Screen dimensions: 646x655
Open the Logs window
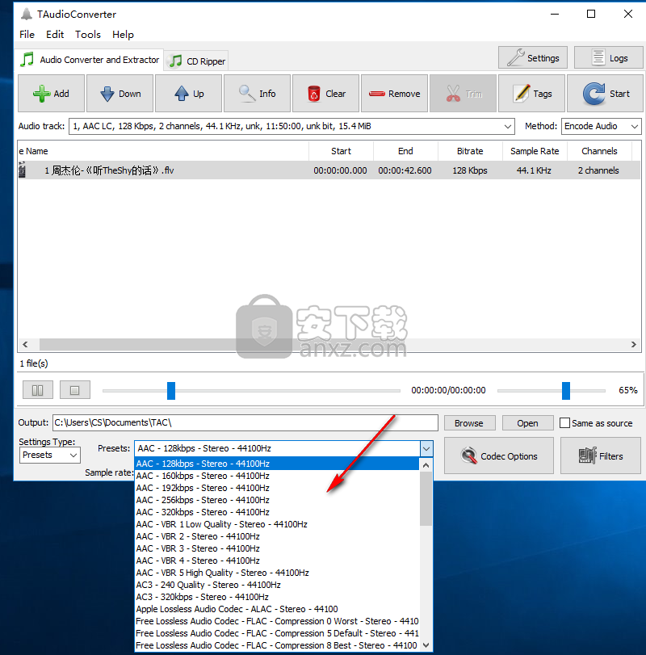[x=609, y=57]
